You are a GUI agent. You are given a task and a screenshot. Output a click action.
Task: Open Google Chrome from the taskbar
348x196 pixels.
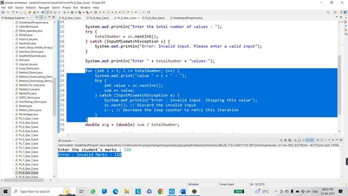[160, 191]
